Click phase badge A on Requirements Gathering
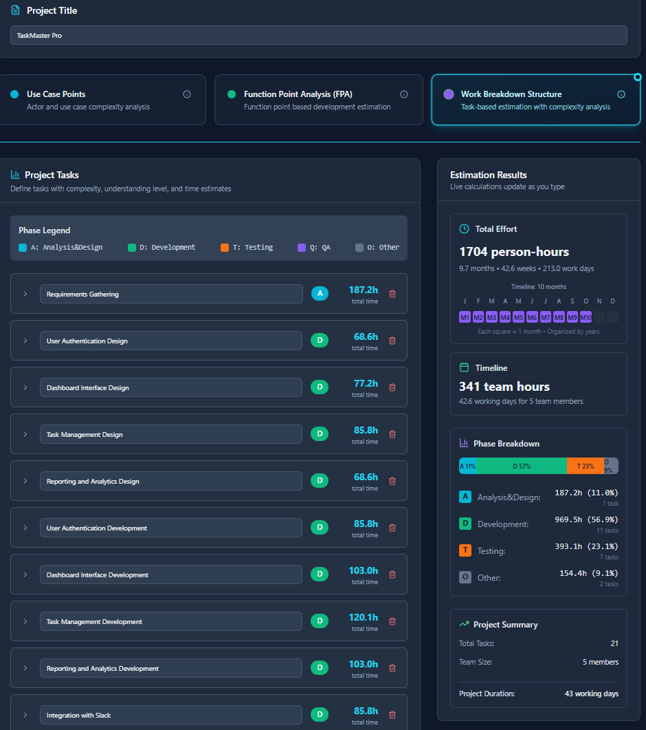This screenshot has width=646, height=730. (320, 293)
